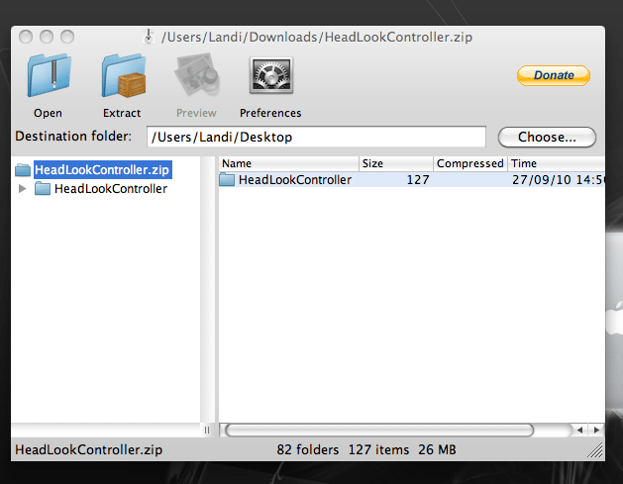This screenshot has height=484, width=623.
Task: Click HeadLookController.zip archive icon in tree
Action: point(23,170)
